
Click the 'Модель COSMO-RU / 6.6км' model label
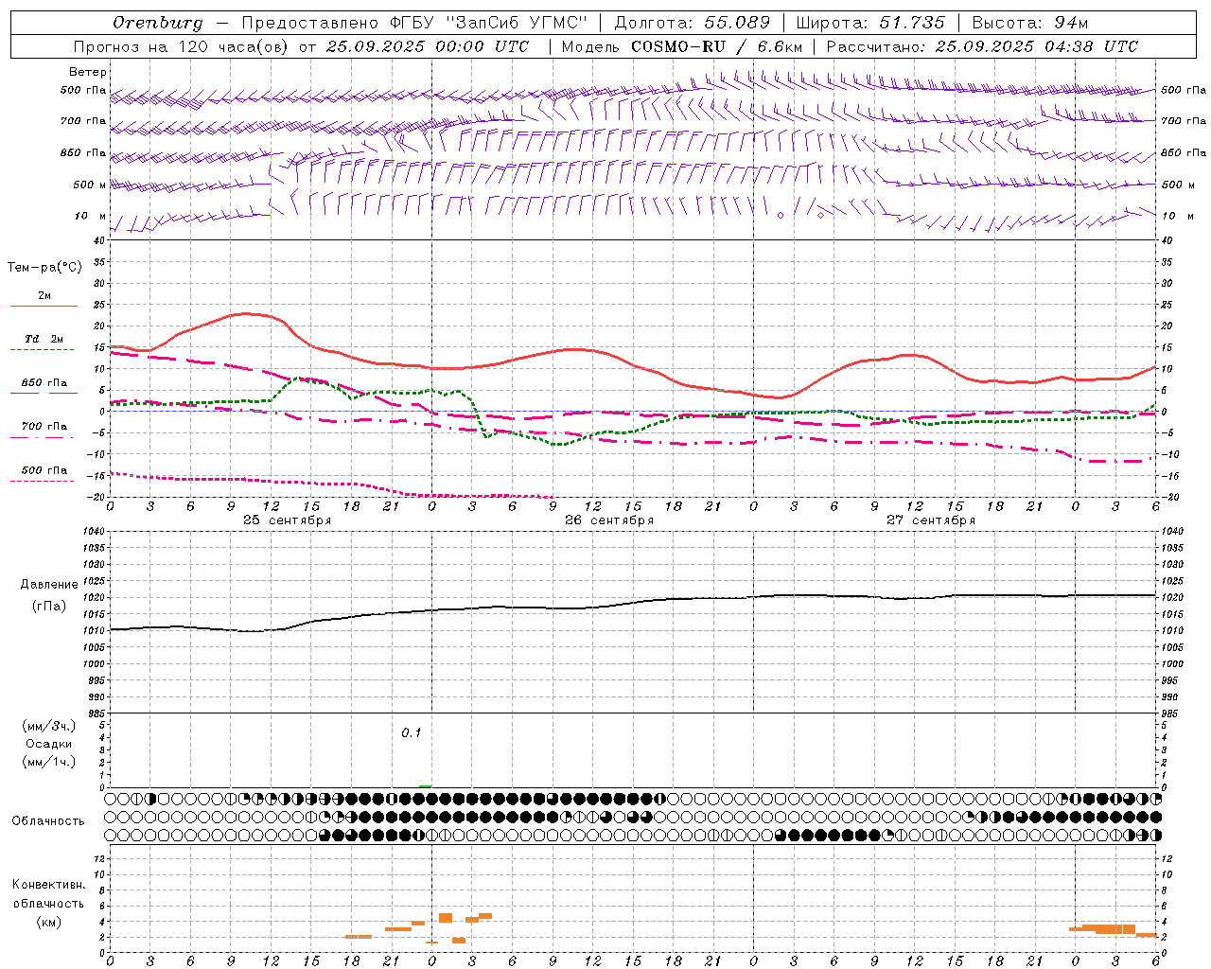click(x=681, y=46)
